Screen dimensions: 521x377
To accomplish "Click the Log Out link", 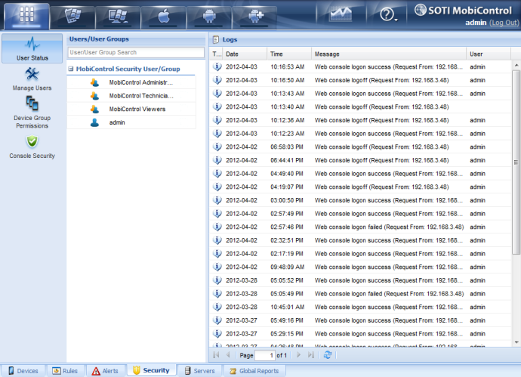I will pos(504,23).
